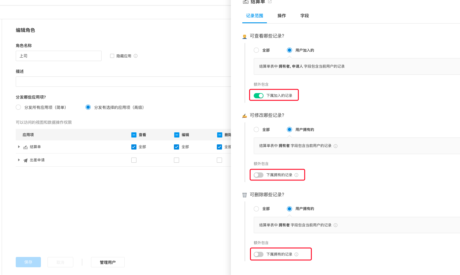Click the 出差申请 paper plane icon
Screen dimensions: 460x275
pos(25,160)
